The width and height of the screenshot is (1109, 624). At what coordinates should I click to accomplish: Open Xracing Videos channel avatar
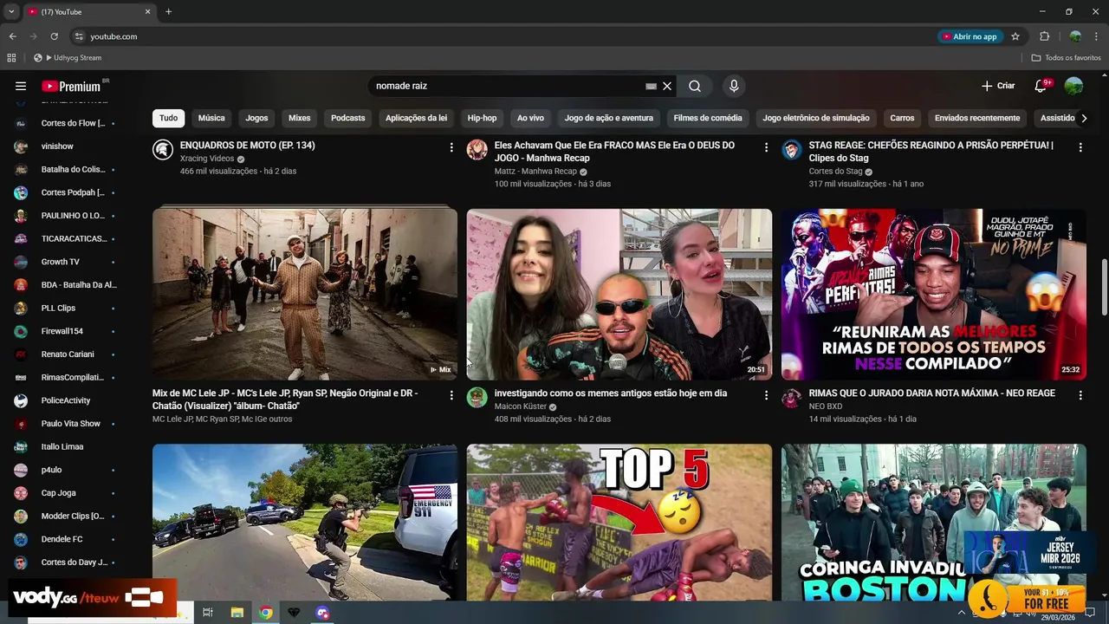(x=162, y=149)
